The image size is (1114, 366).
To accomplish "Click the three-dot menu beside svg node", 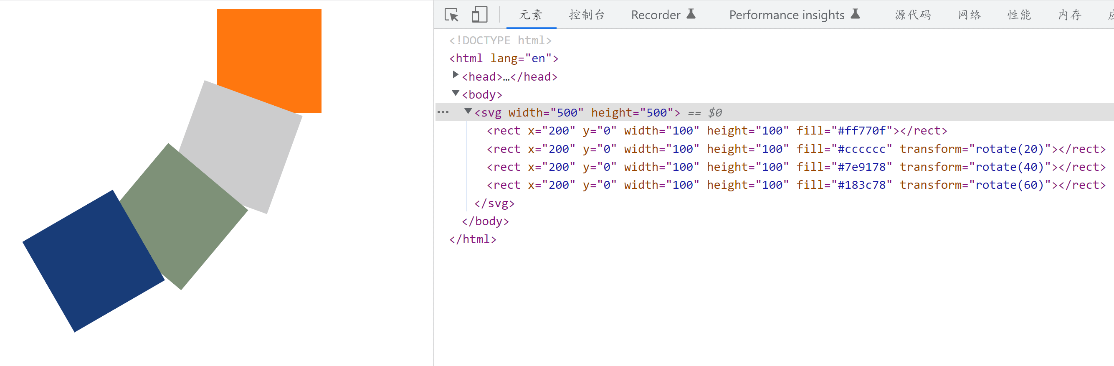I will [x=443, y=112].
